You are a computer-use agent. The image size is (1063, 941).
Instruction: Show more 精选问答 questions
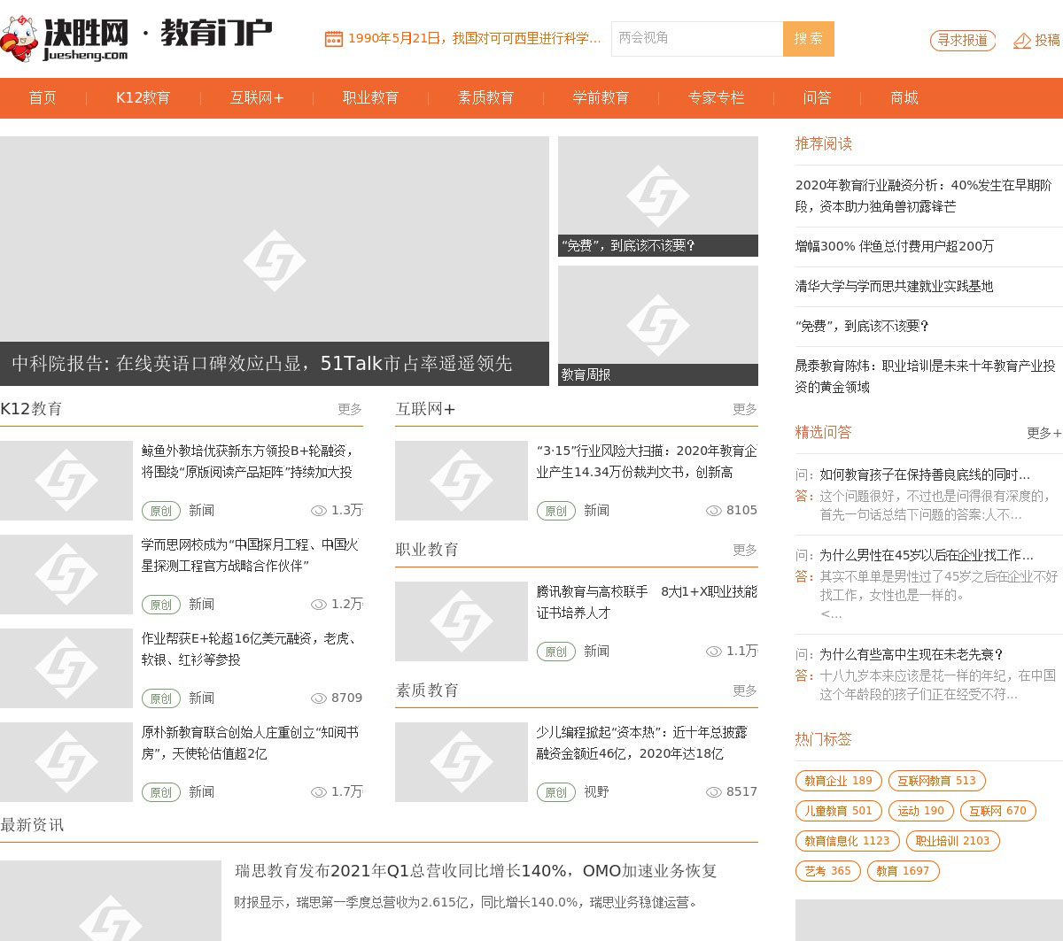[1044, 433]
